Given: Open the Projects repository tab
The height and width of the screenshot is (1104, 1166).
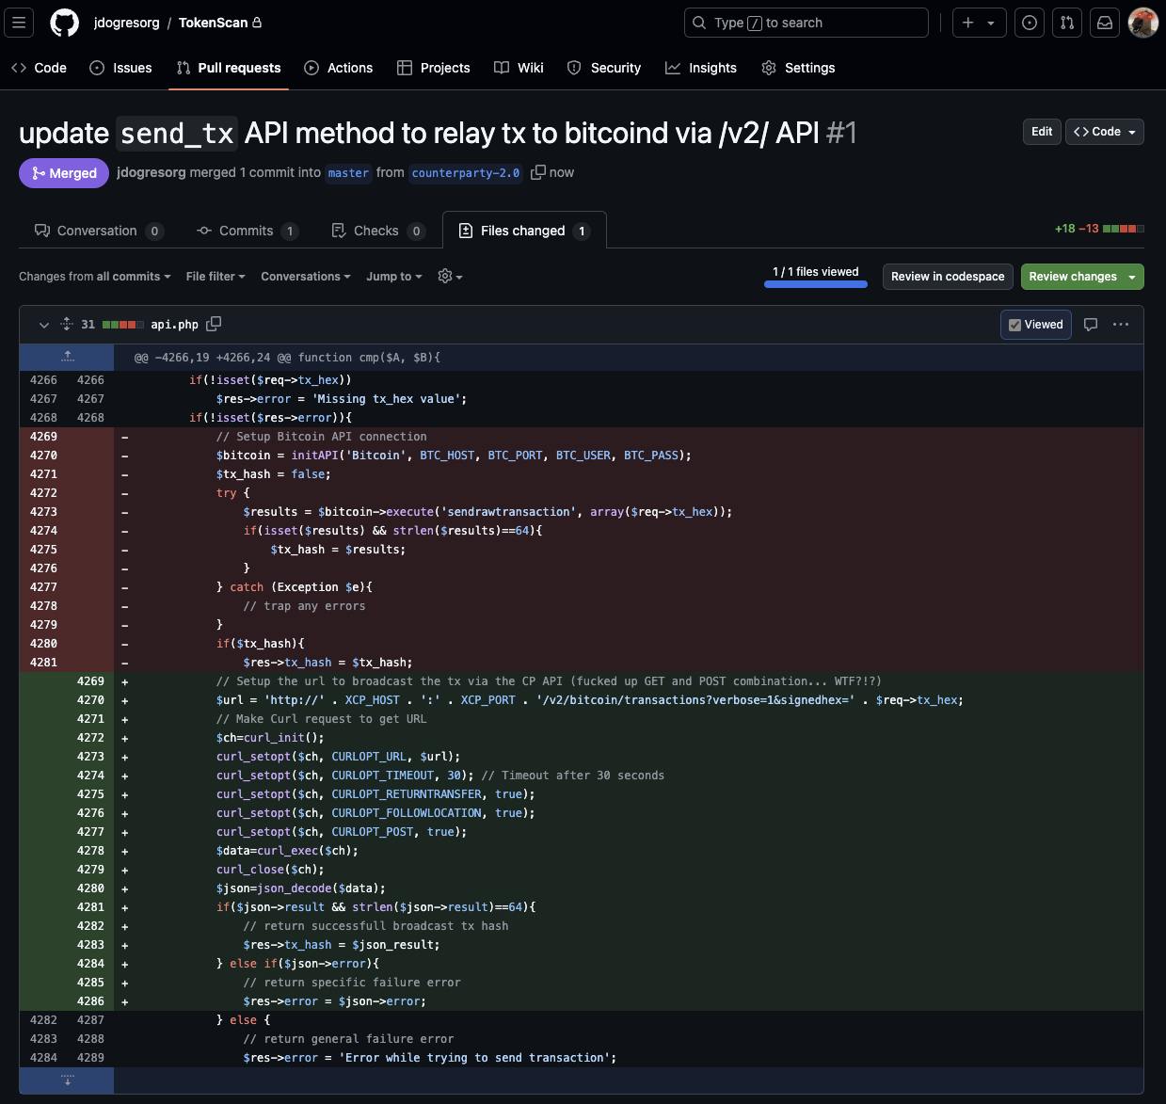Looking at the screenshot, I should [433, 68].
